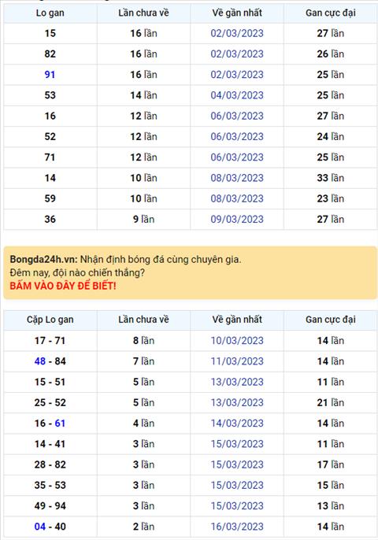
Task: Click date 02/03/2023 in row 15
Action: point(237,33)
